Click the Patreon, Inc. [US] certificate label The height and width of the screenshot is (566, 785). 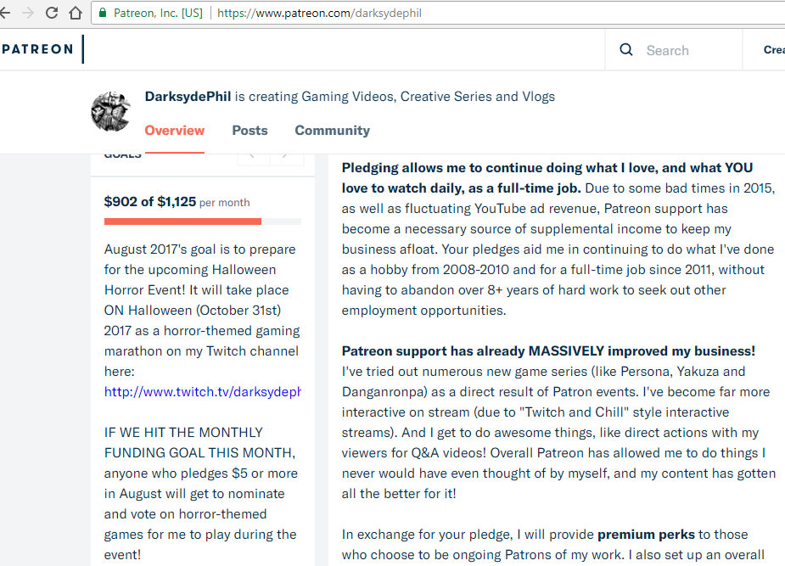click(x=158, y=13)
